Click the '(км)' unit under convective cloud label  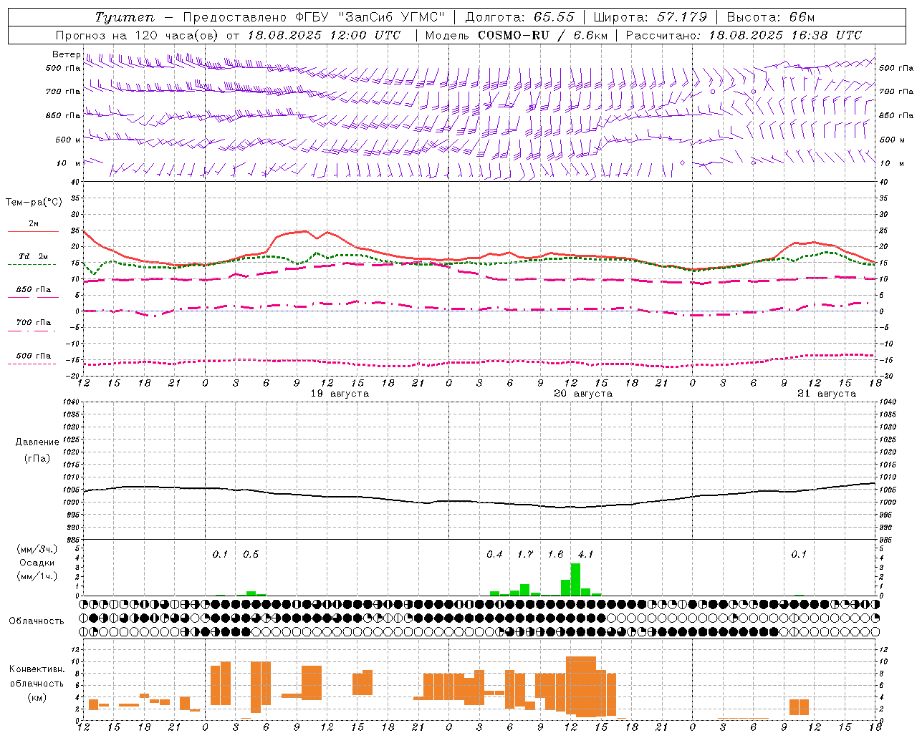[37, 697]
